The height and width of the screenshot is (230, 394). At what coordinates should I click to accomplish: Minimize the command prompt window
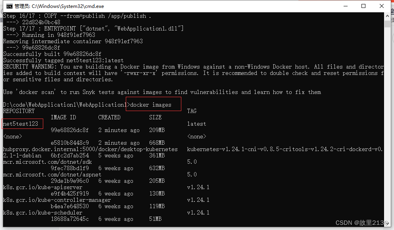pos(345,6)
